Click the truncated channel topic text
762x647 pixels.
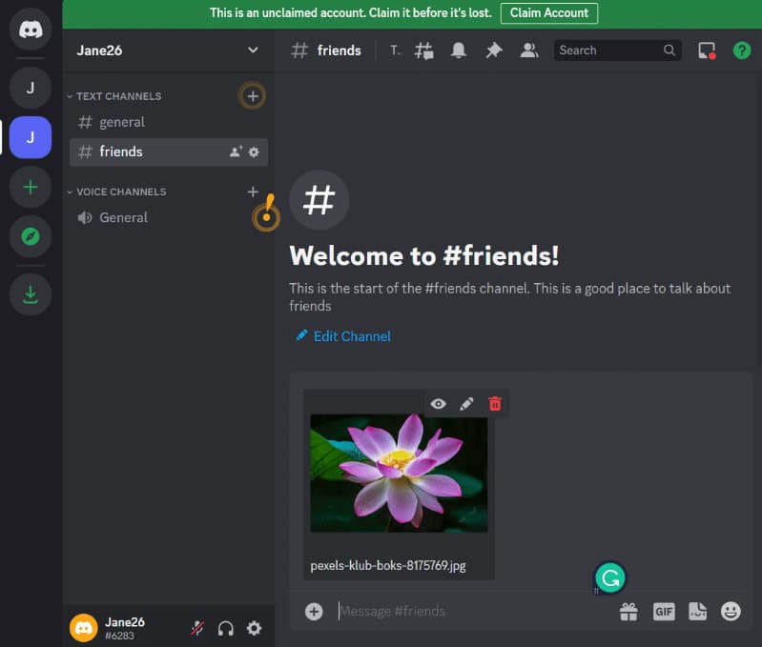396,51
